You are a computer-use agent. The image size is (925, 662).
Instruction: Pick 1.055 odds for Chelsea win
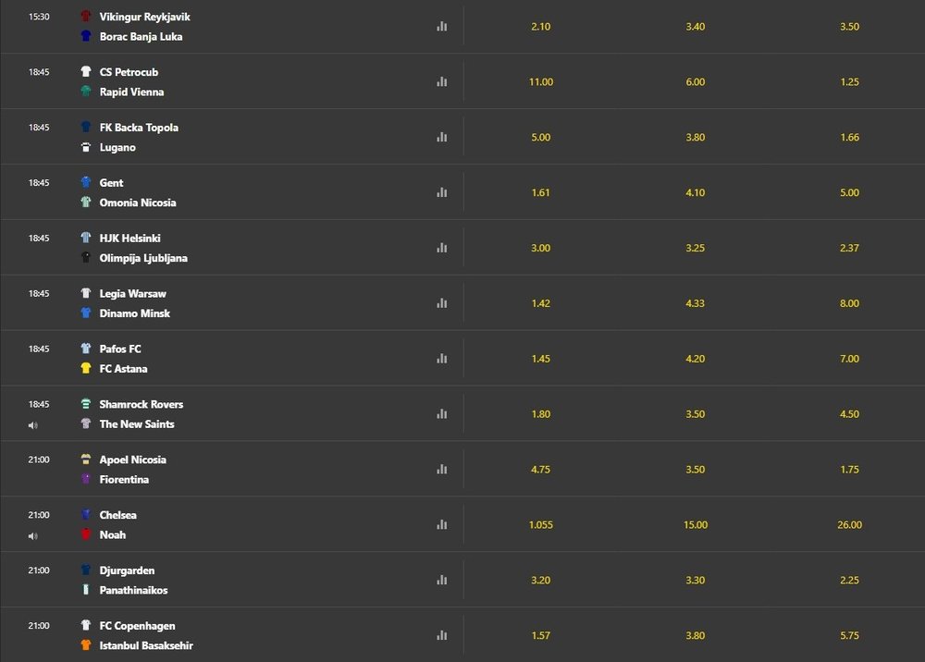pyautogui.click(x=540, y=525)
